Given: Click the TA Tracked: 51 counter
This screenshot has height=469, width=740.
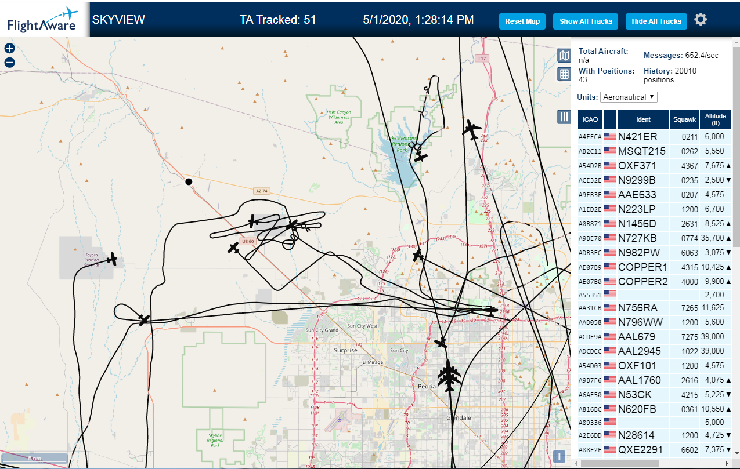Looking at the screenshot, I should click(278, 20).
